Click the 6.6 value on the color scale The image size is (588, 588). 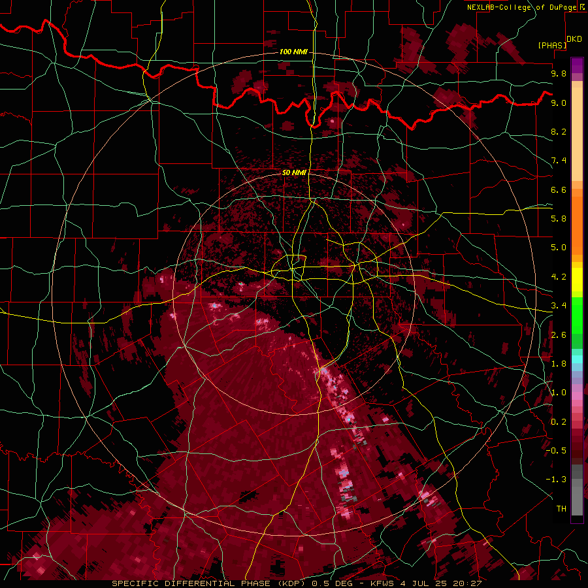pos(559,189)
